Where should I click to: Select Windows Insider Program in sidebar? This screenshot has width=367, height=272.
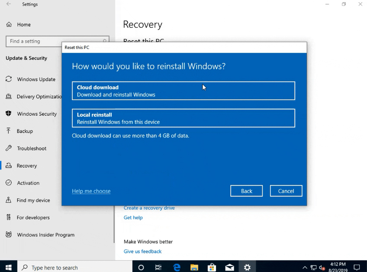point(45,234)
